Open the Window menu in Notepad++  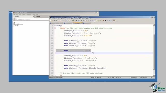[x=87, y=19]
